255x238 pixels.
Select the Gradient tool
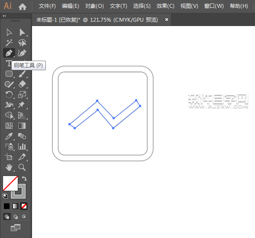[22, 126]
